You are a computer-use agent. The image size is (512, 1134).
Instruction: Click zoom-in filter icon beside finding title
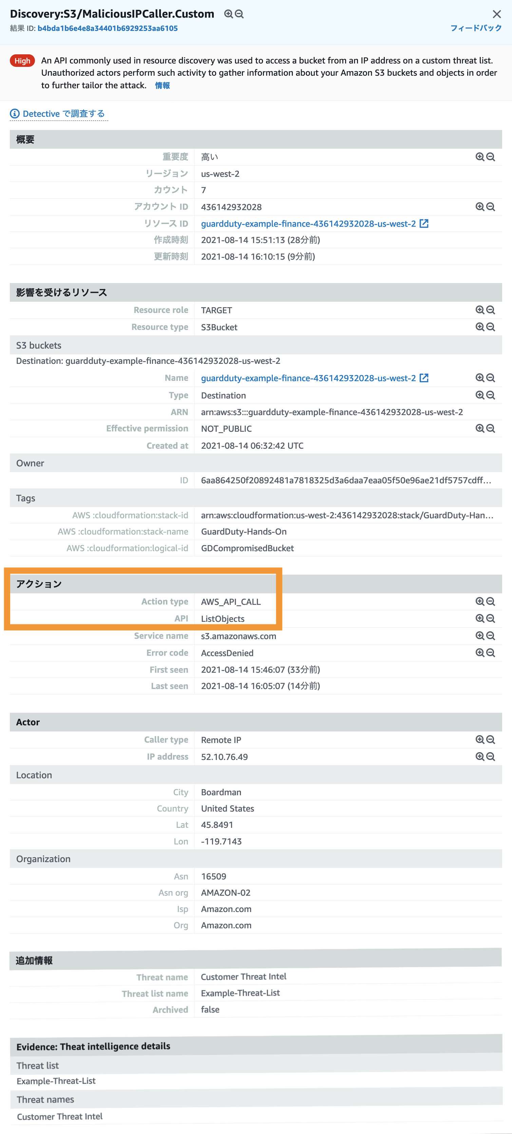coord(228,14)
